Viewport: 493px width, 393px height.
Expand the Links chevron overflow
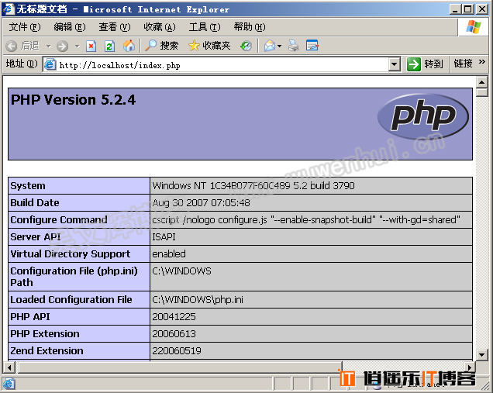(x=481, y=61)
